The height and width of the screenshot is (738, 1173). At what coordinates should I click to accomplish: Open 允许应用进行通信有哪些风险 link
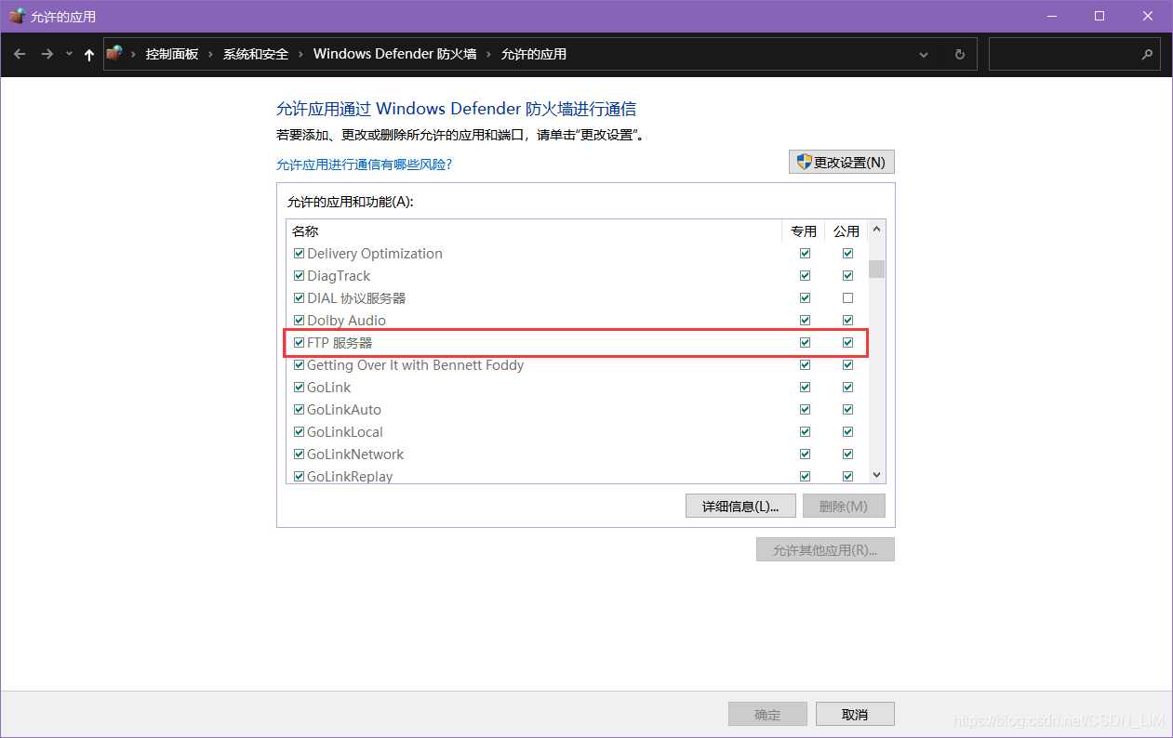tap(364, 165)
